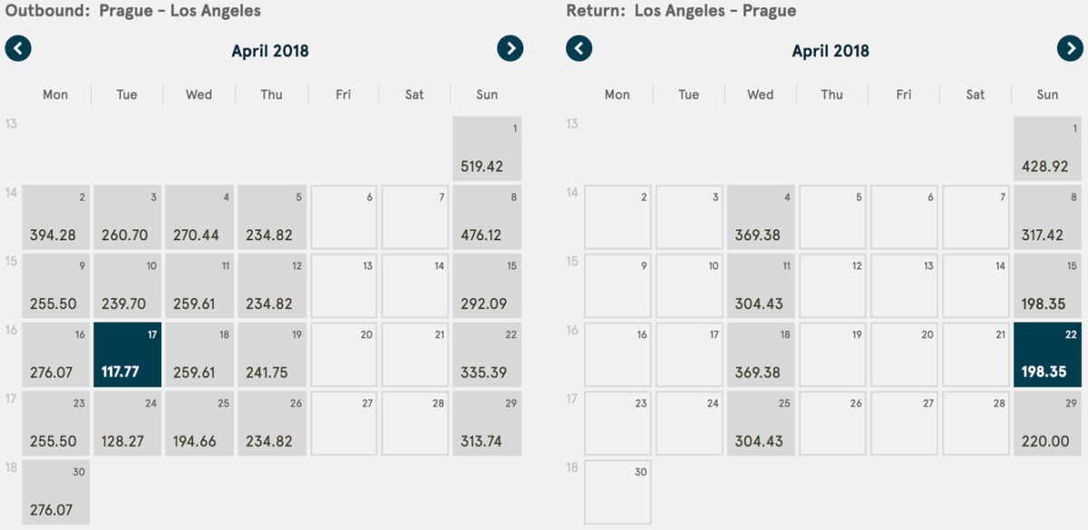The height and width of the screenshot is (530, 1088).
Task: Select outbound April 25 fare 194.66
Action: pyautogui.click(x=199, y=423)
